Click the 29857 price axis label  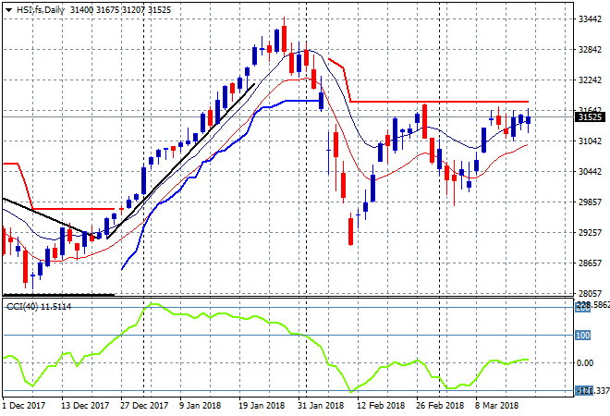pos(590,202)
